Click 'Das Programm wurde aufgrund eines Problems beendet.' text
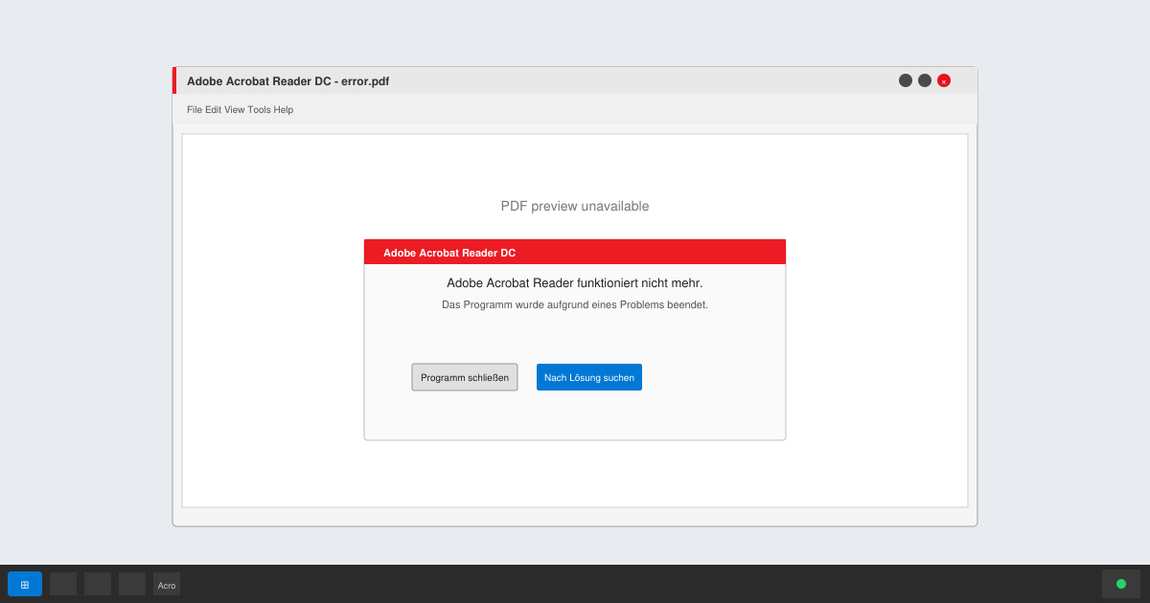This screenshot has height=603, width=1150. click(x=575, y=304)
